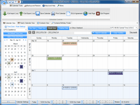140x105 pixels.
Task: Switch to Week View
Action: point(42,28)
